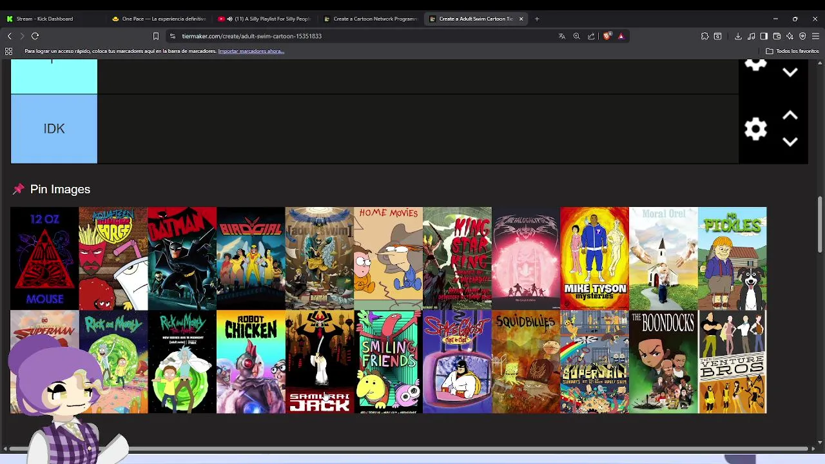This screenshot has height=464, width=825.
Task: Select the Mr. Pickles thumbnail
Action: [x=732, y=258]
